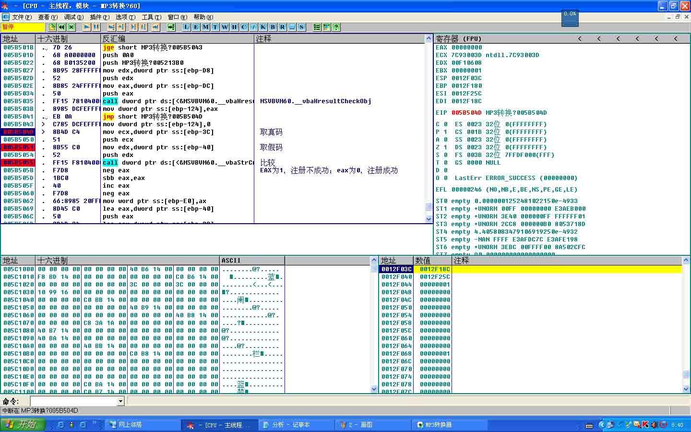Click the Step into toolbar icon

111,27
